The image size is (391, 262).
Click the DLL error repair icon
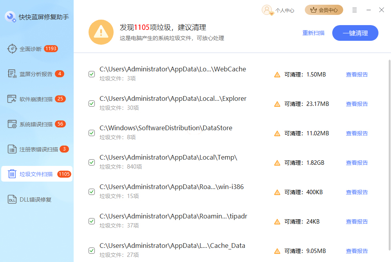pyautogui.click(x=12, y=200)
